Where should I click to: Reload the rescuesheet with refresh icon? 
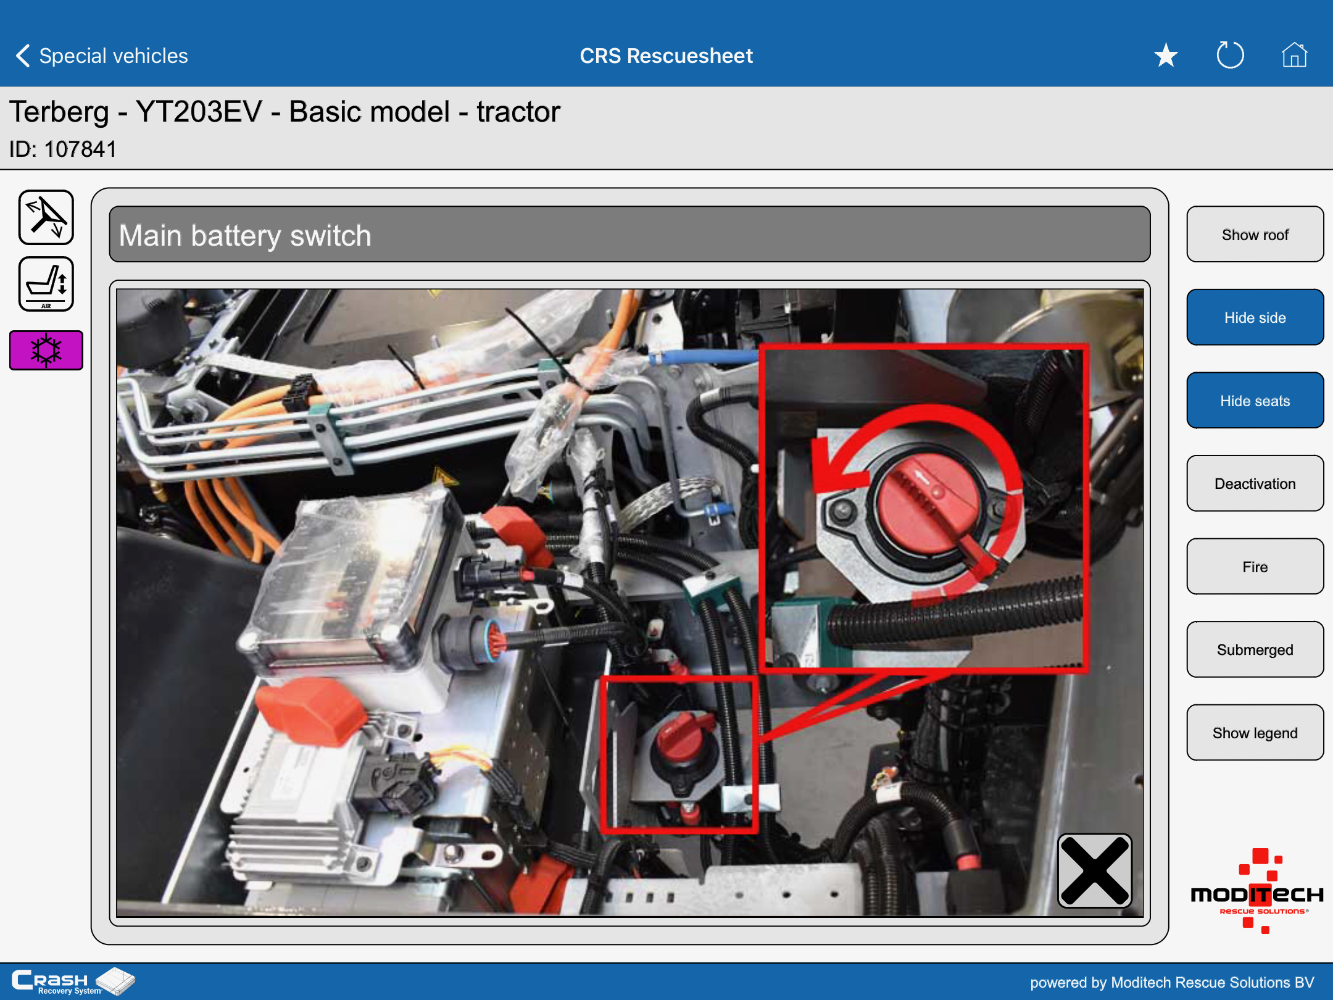1230,55
